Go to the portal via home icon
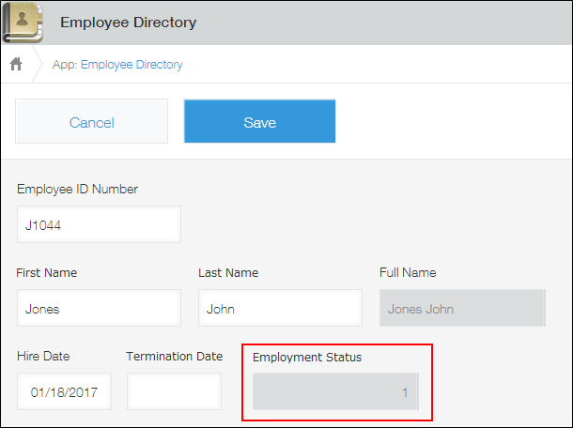This screenshot has width=573, height=428. [x=16, y=65]
